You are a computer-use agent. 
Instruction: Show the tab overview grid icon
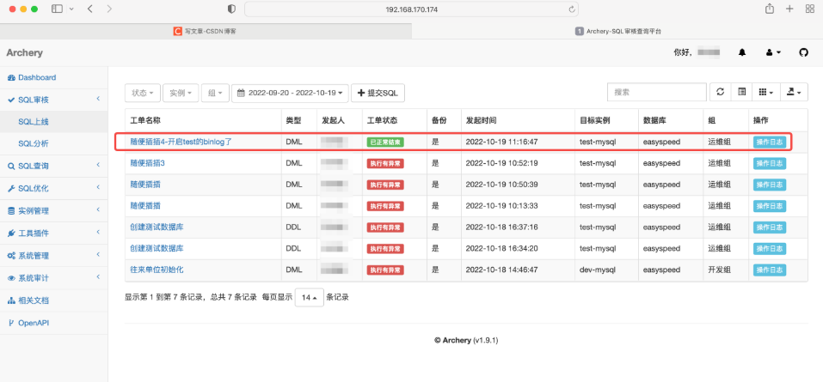click(809, 9)
